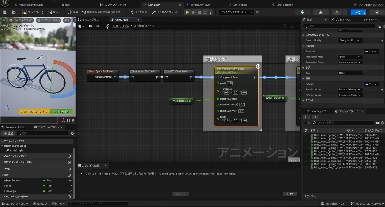Collapse the スケルタルコントロール section
385x207 pixels.
304,35
